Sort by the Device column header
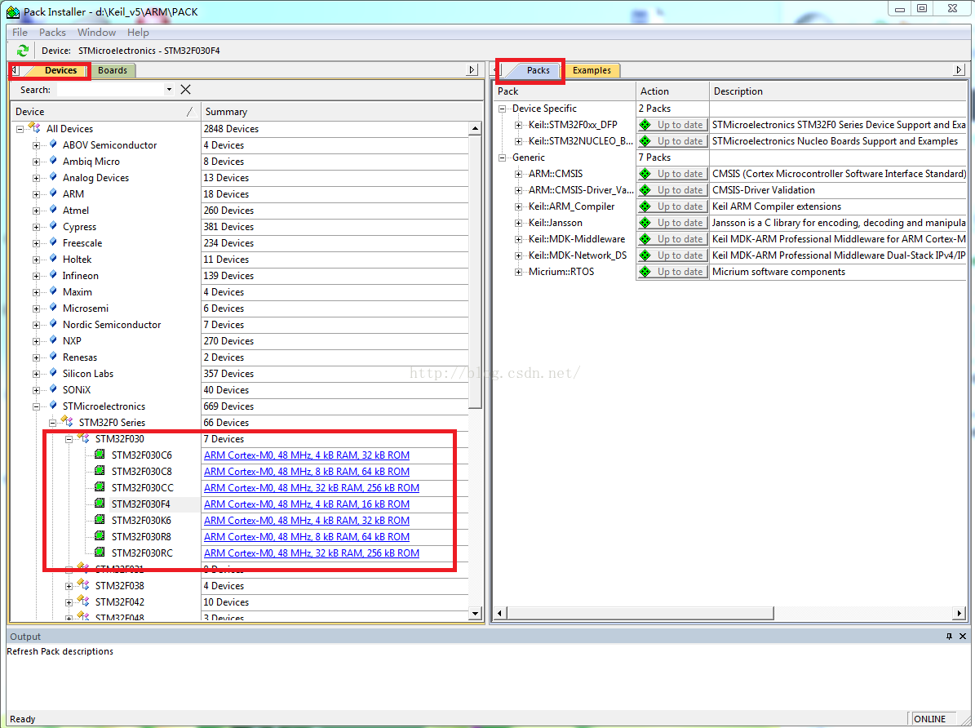 point(104,111)
